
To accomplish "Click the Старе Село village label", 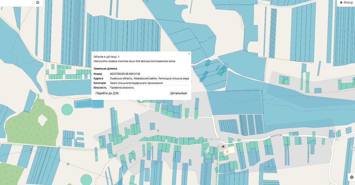I will (213, 139).
